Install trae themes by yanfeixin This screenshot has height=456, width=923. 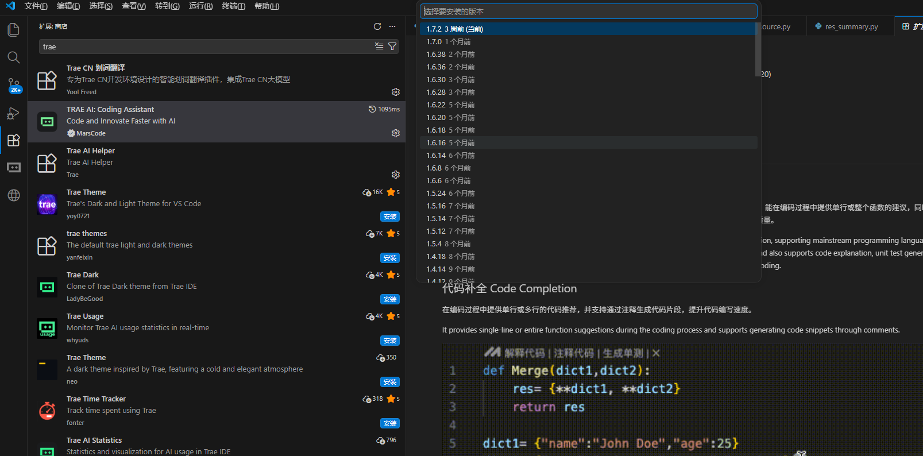point(390,258)
